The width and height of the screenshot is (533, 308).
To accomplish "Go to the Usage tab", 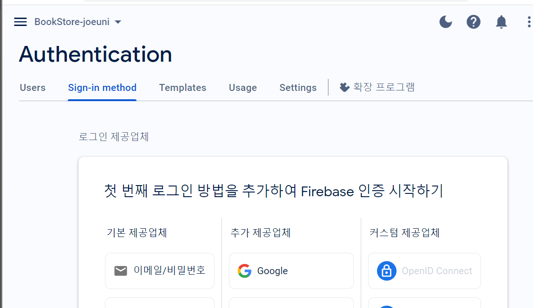I will [243, 88].
